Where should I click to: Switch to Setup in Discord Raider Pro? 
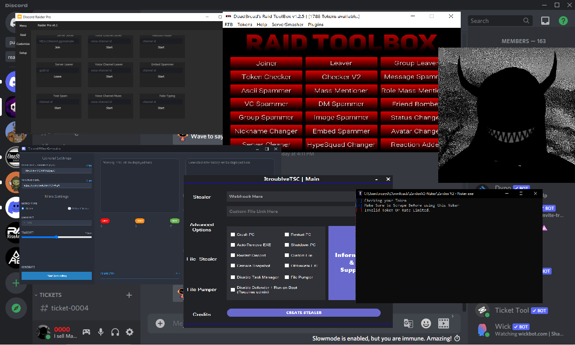coord(23,53)
